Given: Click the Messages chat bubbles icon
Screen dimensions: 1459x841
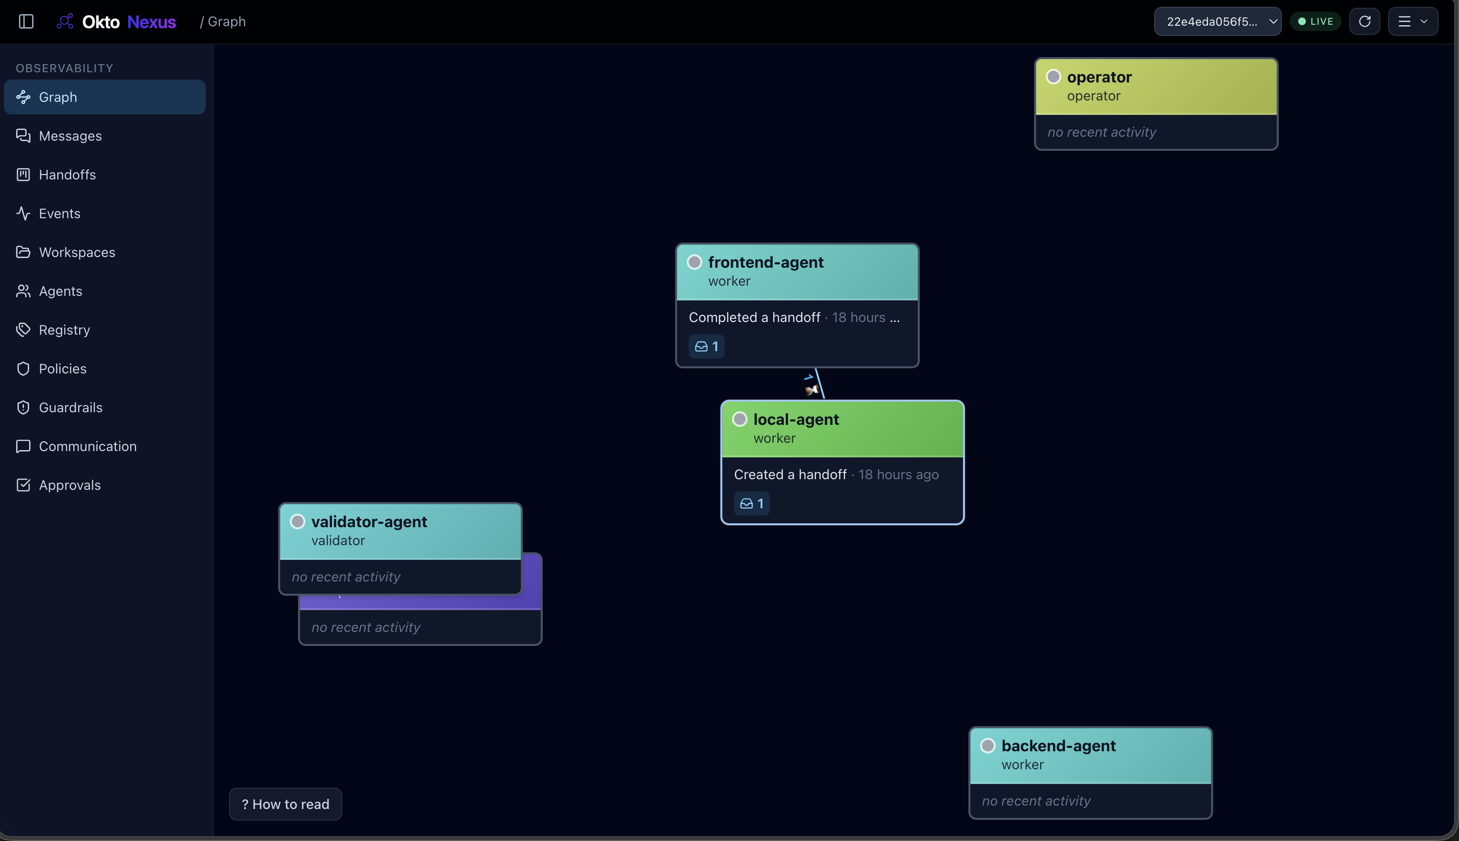Looking at the screenshot, I should pyautogui.click(x=23, y=136).
